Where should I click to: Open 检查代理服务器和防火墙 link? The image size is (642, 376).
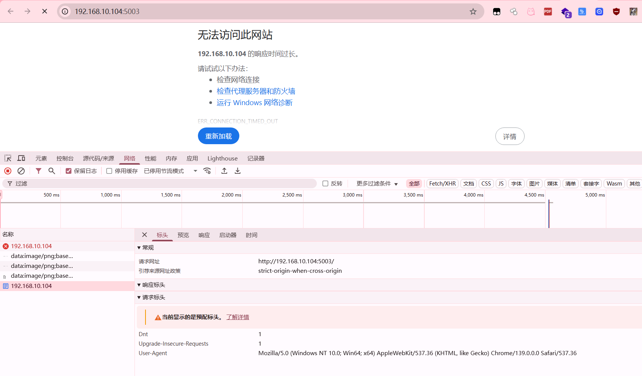(256, 91)
